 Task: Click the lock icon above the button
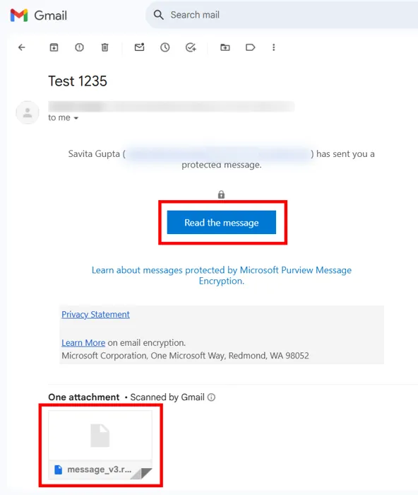point(221,194)
